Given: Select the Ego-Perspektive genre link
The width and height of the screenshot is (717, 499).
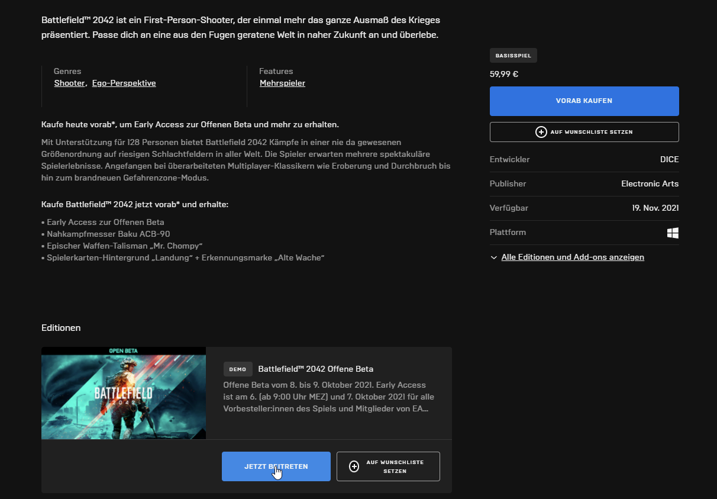Looking at the screenshot, I should [124, 83].
